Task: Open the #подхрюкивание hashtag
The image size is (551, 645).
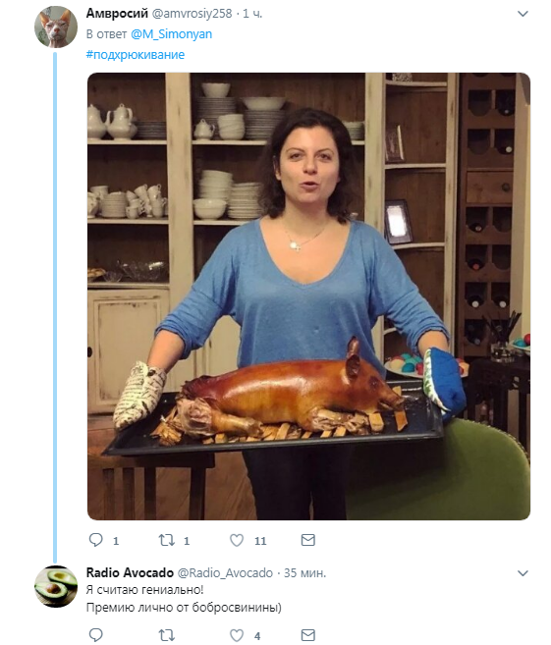Action: (x=136, y=55)
